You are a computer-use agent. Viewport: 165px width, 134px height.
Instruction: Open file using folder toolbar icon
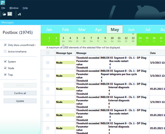pyautogui.click(x=4, y=14)
